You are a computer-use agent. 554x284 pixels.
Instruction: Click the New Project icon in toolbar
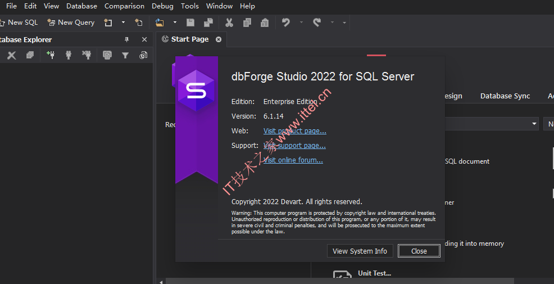108,22
